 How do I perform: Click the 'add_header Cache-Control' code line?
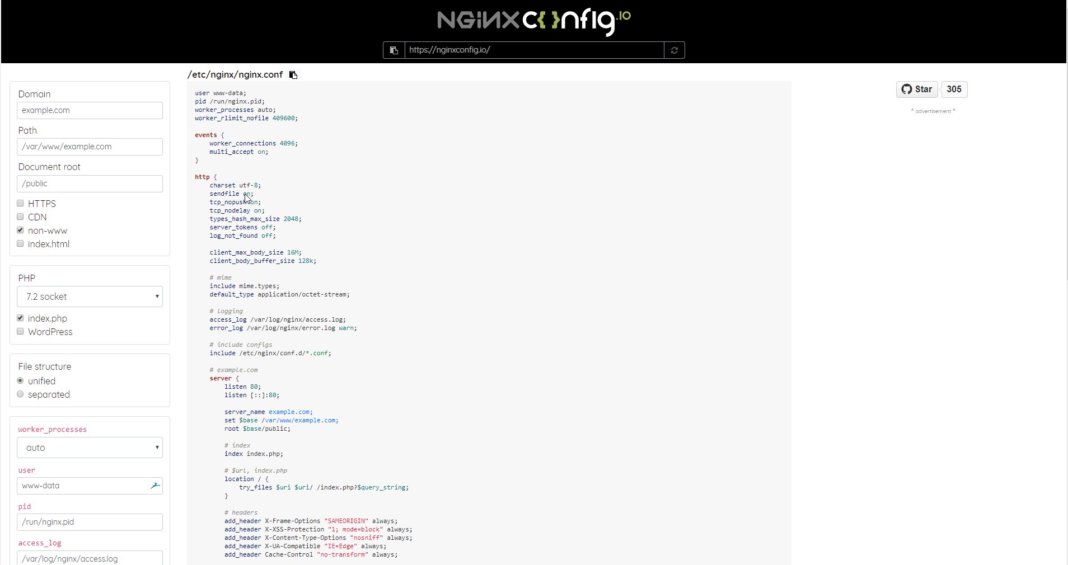tap(311, 554)
